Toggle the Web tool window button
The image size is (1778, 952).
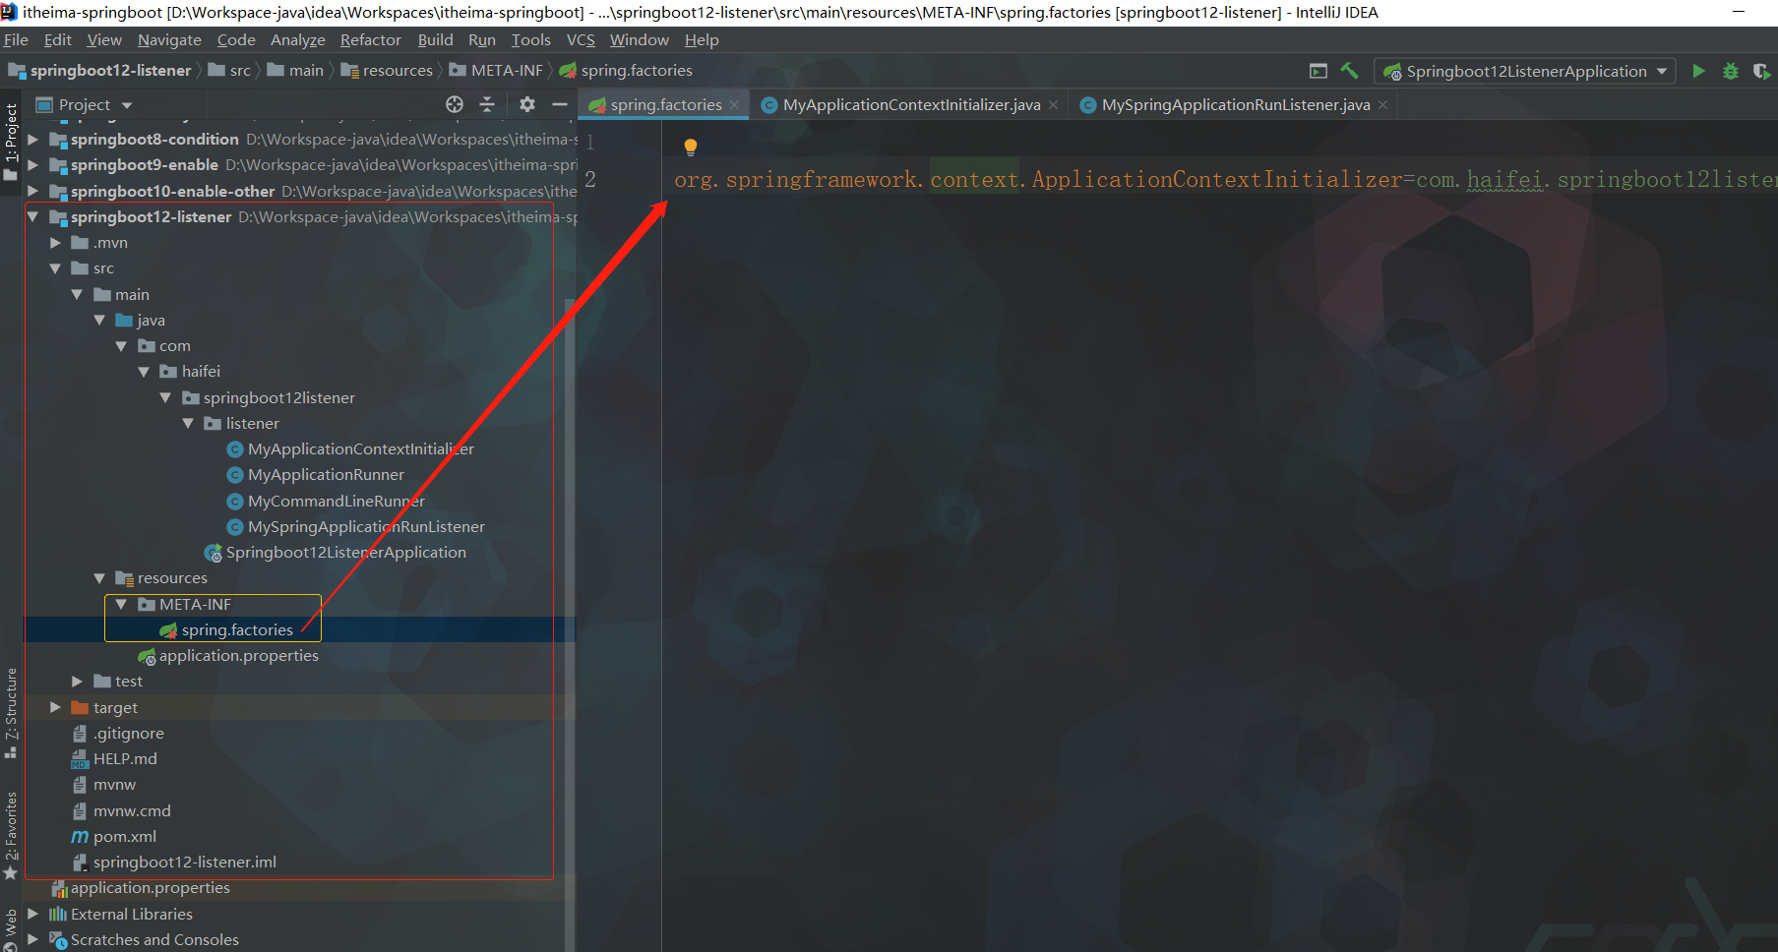tap(11, 928)
